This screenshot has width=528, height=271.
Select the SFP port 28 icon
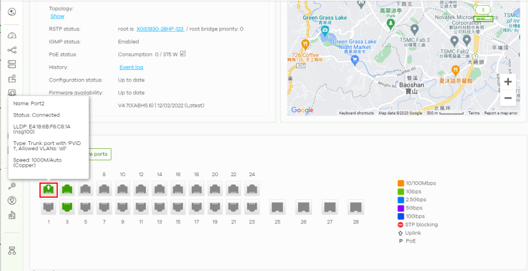coord(355,207)
